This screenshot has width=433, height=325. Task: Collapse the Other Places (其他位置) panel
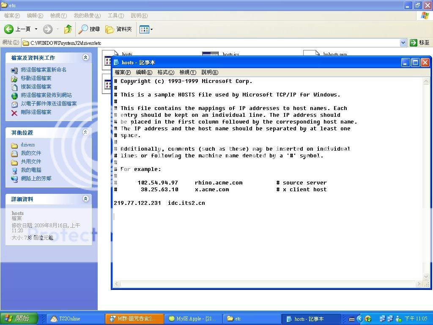point(86,132)
